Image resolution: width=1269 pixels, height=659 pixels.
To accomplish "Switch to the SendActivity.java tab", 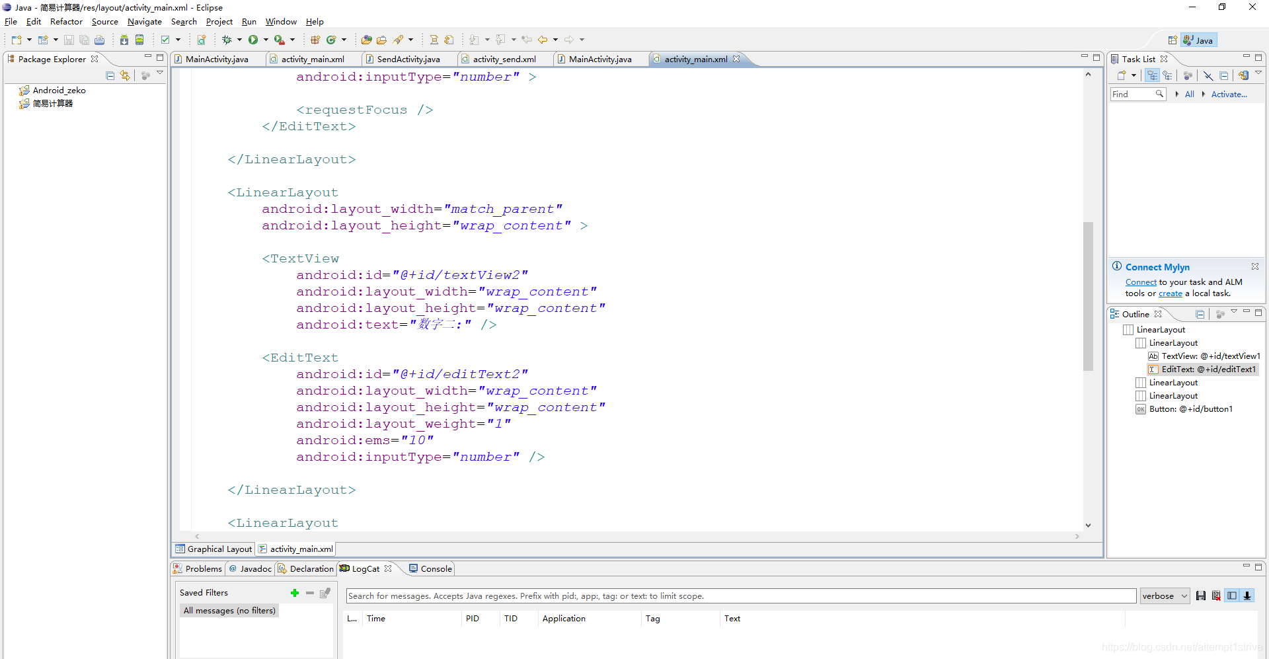I will [x=408, y=59].
